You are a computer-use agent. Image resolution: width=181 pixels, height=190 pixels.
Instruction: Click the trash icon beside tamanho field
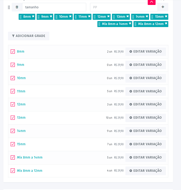click(17, 7)
